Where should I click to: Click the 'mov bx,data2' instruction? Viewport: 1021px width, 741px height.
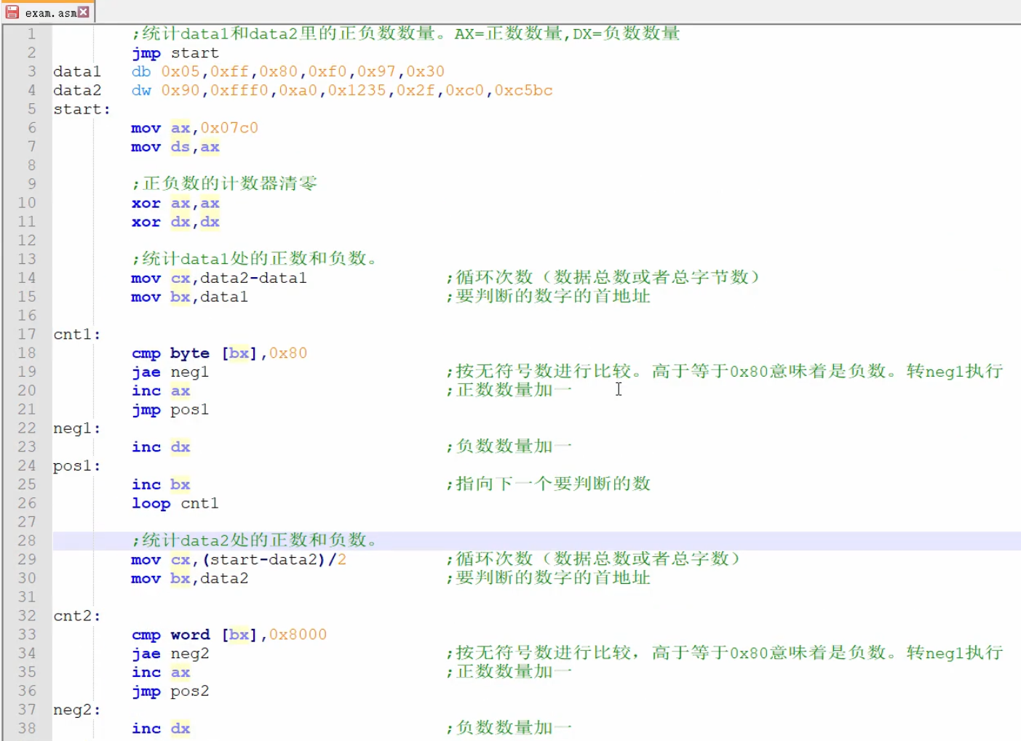point(190,578)
